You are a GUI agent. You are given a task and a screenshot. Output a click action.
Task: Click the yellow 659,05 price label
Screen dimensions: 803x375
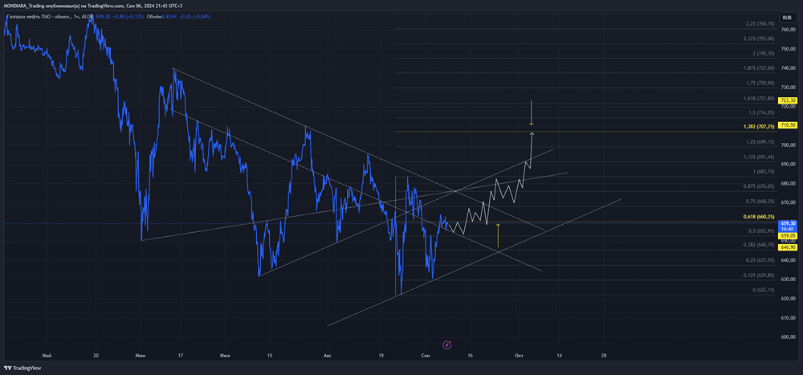click(x=786, y=237)
